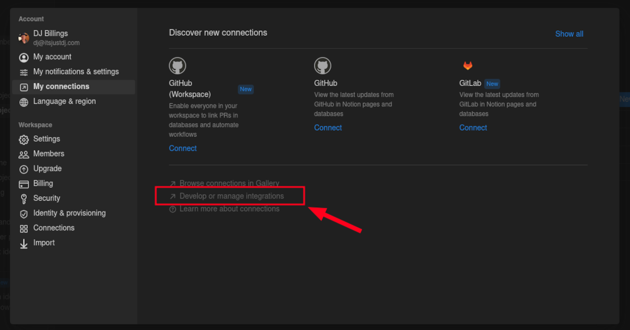Screen dimensions: 630x330
Task: Connect the GitLab integration
Action: coord(473,127)
